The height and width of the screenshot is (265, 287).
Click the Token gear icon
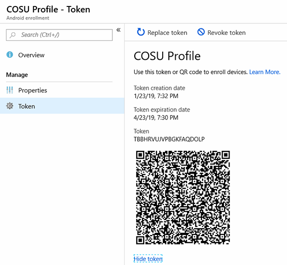pyautogui.click(x=9, y=106)
